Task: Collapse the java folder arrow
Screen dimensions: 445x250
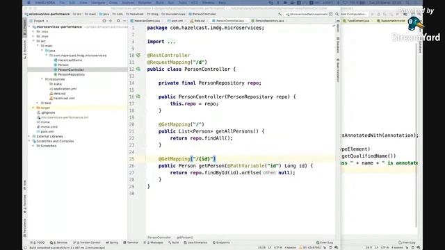Action: coord(42,51)
